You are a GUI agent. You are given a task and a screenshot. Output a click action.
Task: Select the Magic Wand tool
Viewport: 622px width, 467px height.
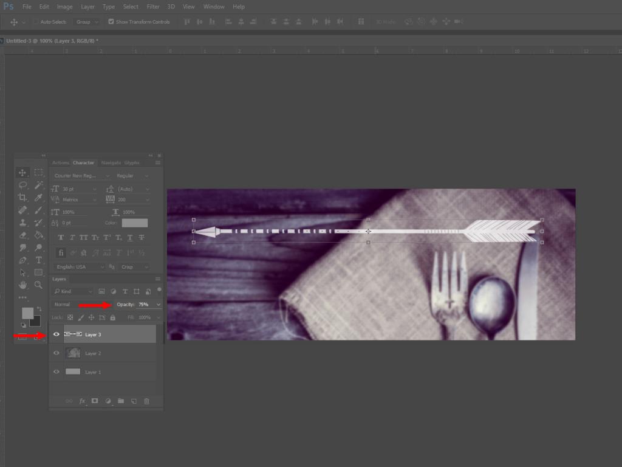(38, 185)
